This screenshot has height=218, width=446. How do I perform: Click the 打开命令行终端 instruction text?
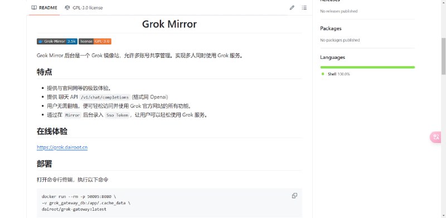72,180
